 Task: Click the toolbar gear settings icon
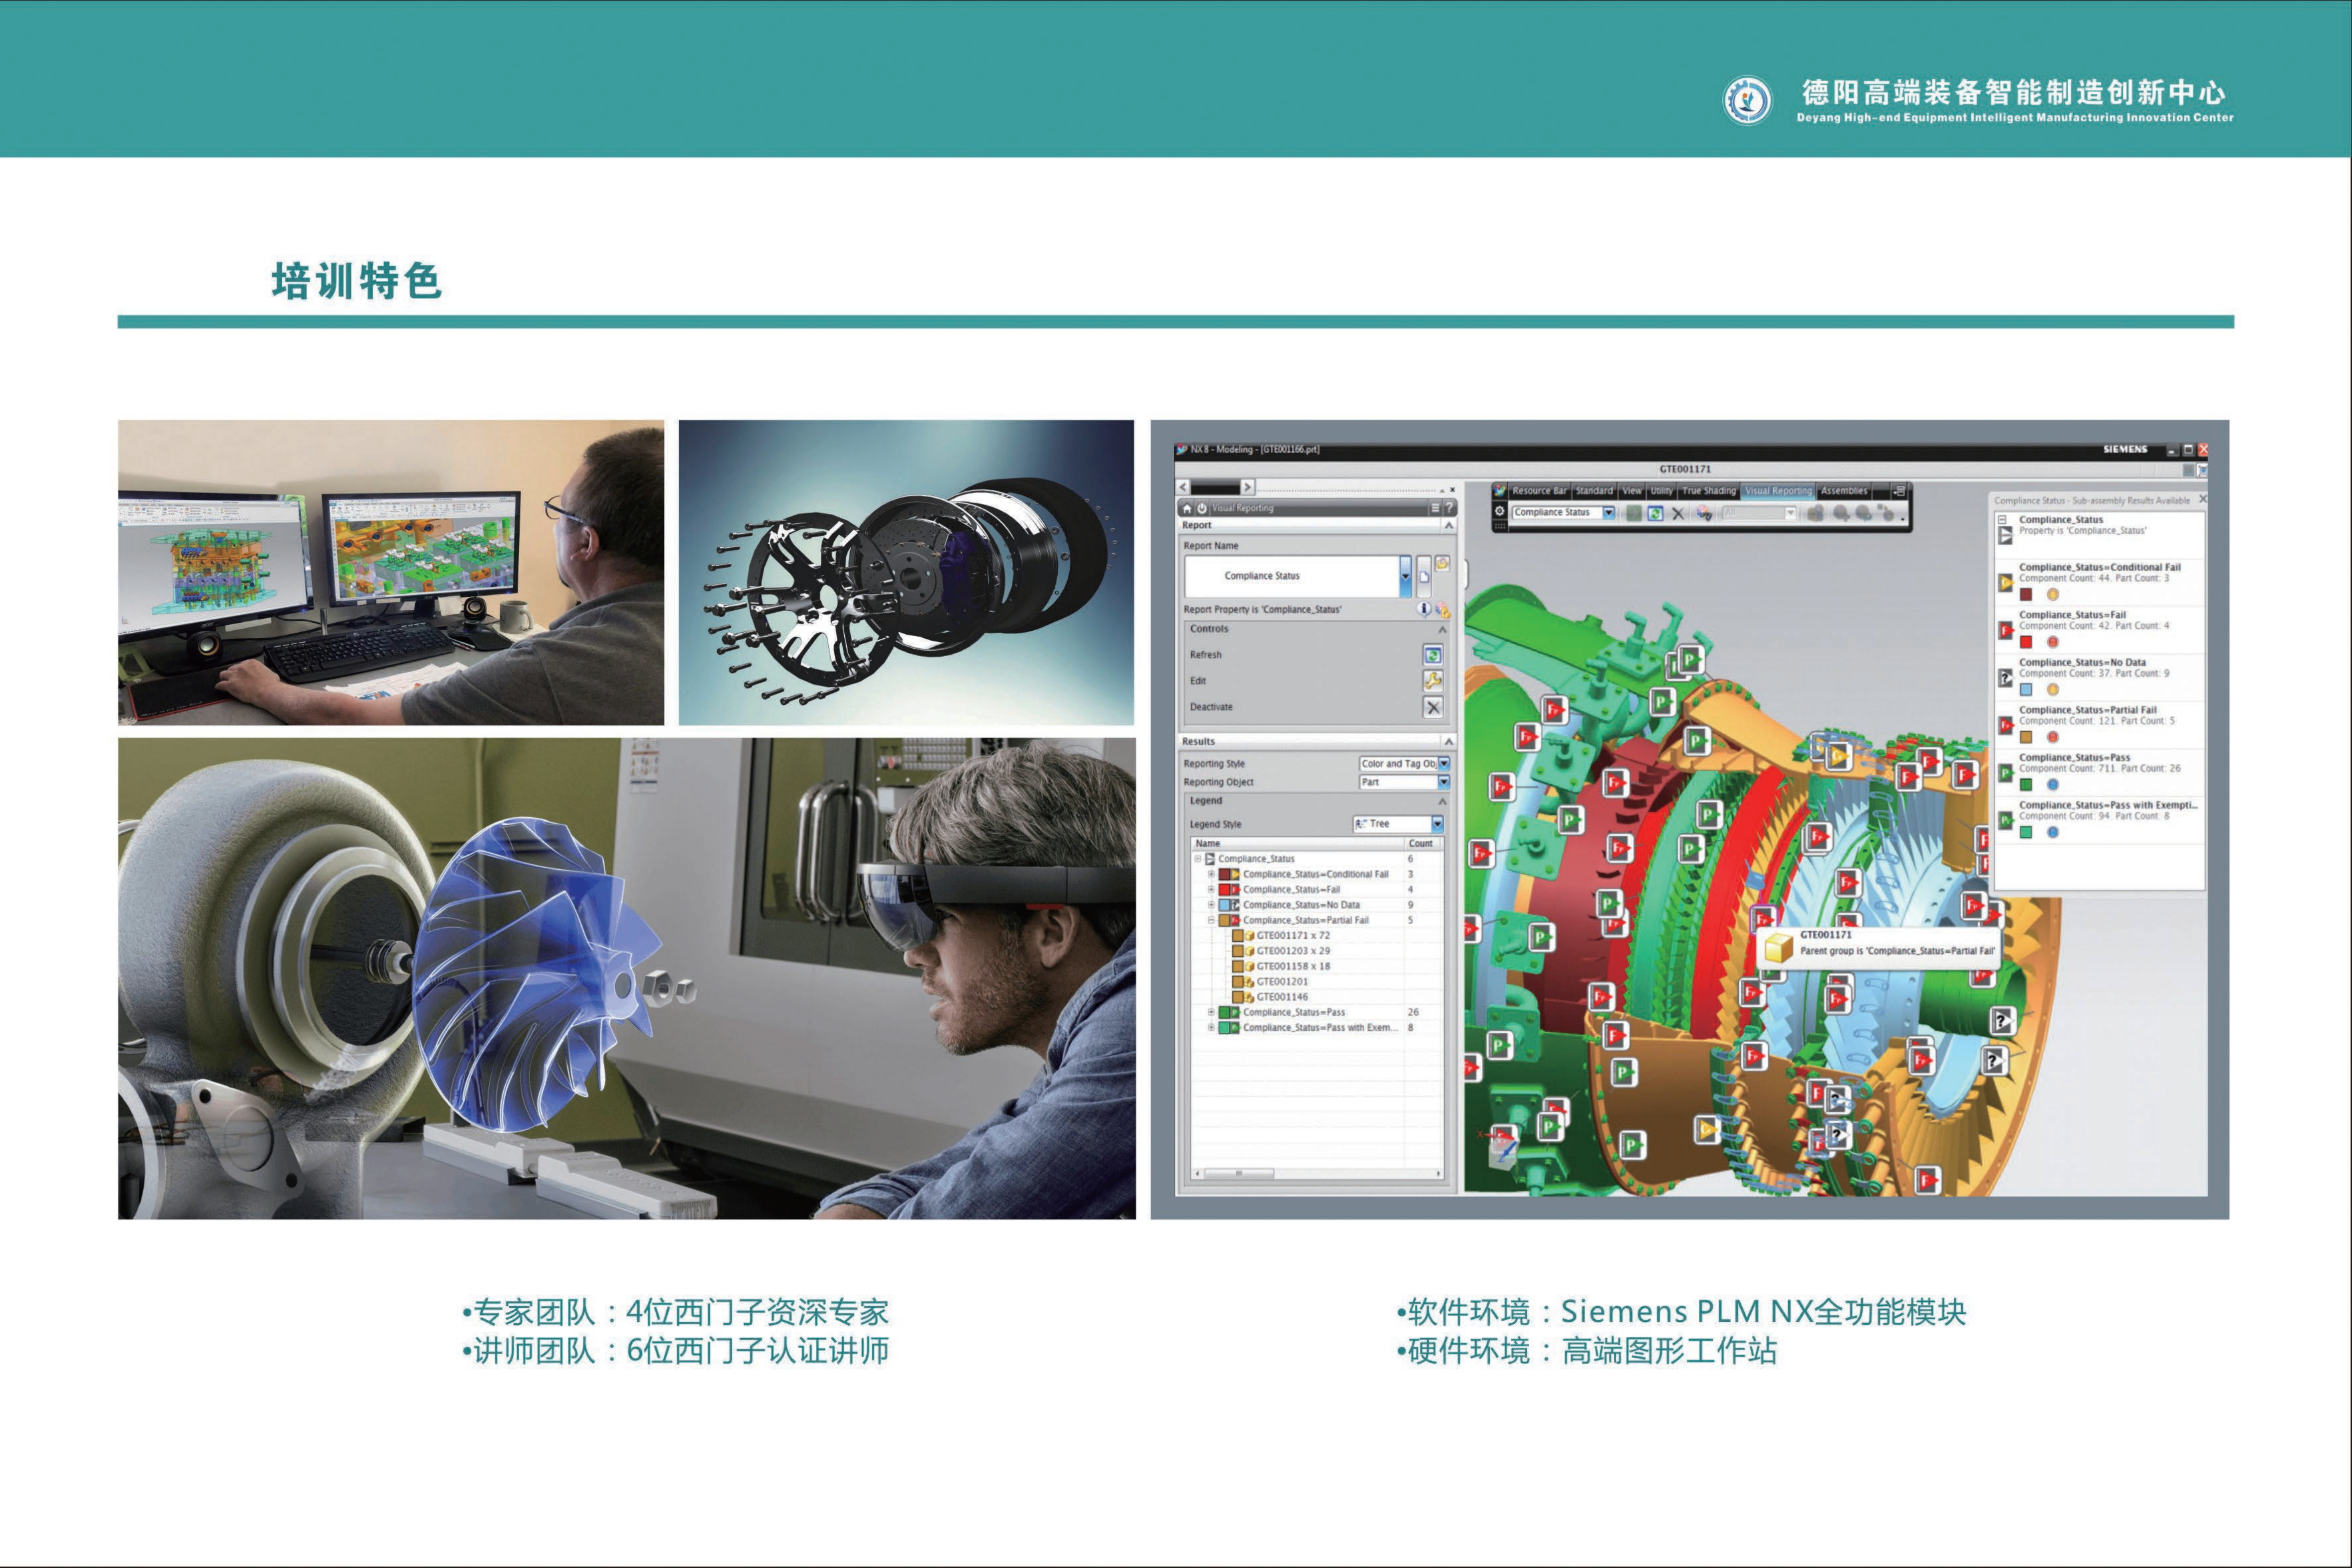click(x=1500, y=511)
